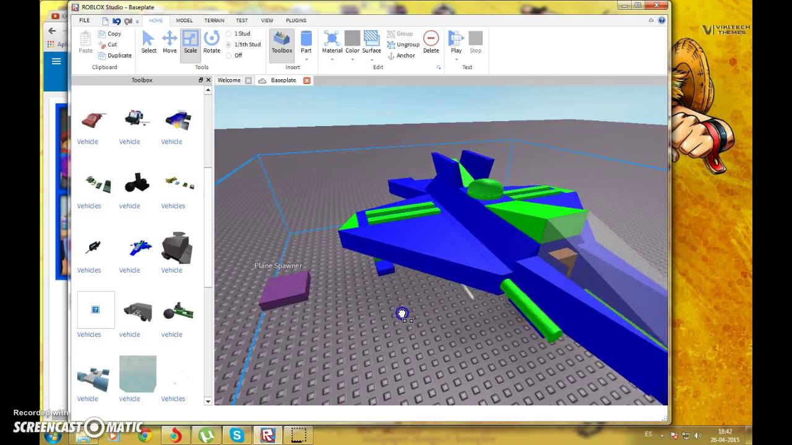Delete the selected object

(x=431, y=42)
